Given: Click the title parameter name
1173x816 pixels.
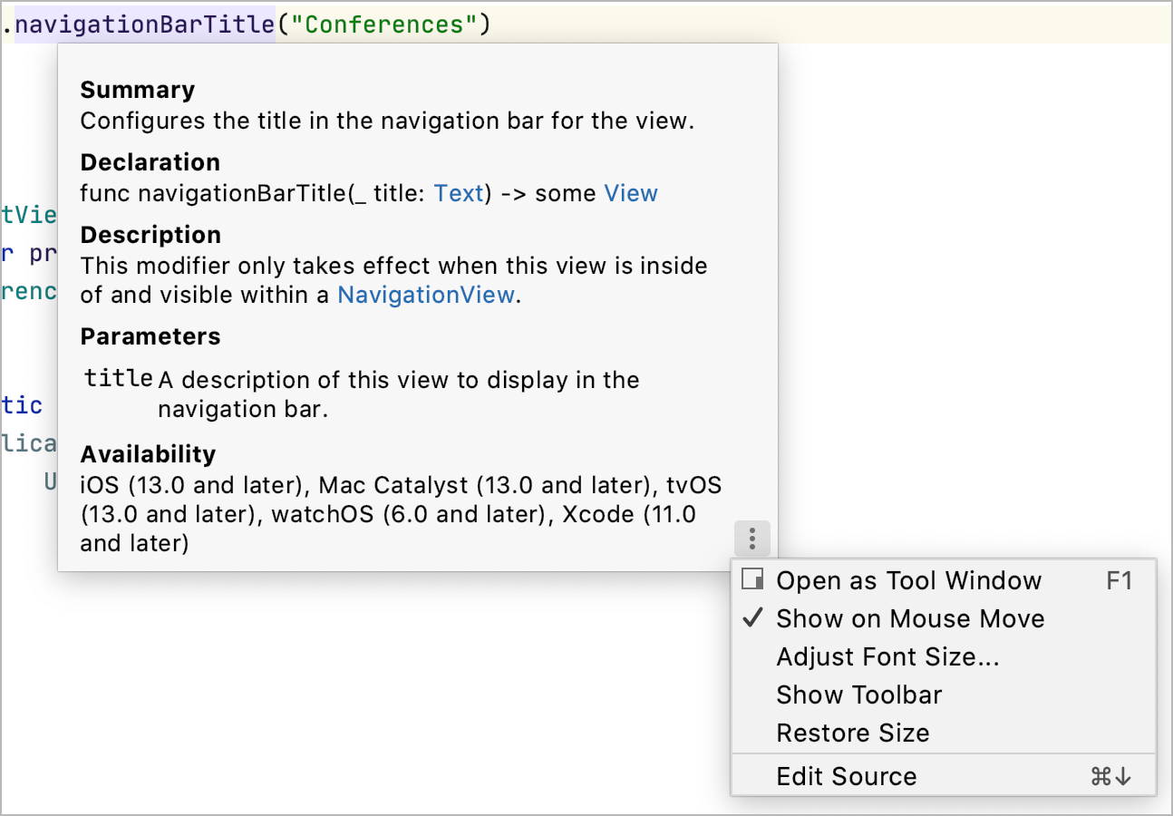Looking at the screenshot, I should [x=118, y=378].
